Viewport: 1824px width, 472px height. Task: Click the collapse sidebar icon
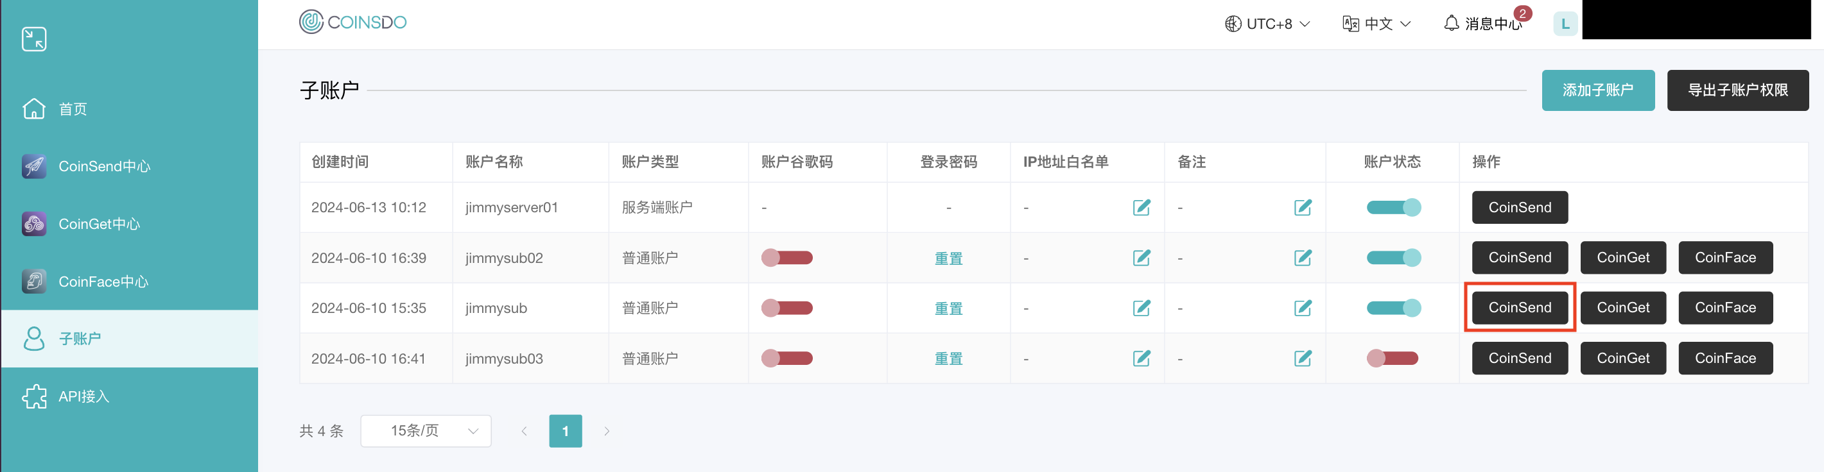pos(34,39)
